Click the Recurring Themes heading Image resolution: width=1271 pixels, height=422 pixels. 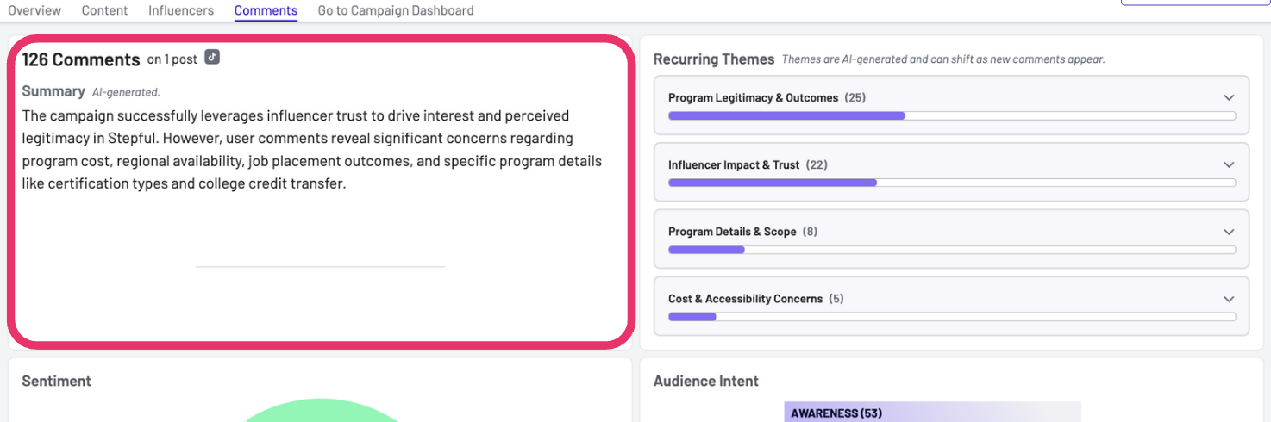click(x=714, y=59)
